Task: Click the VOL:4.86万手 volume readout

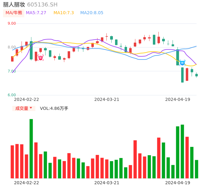Action: pyautogui.click(x=54, y=108)
